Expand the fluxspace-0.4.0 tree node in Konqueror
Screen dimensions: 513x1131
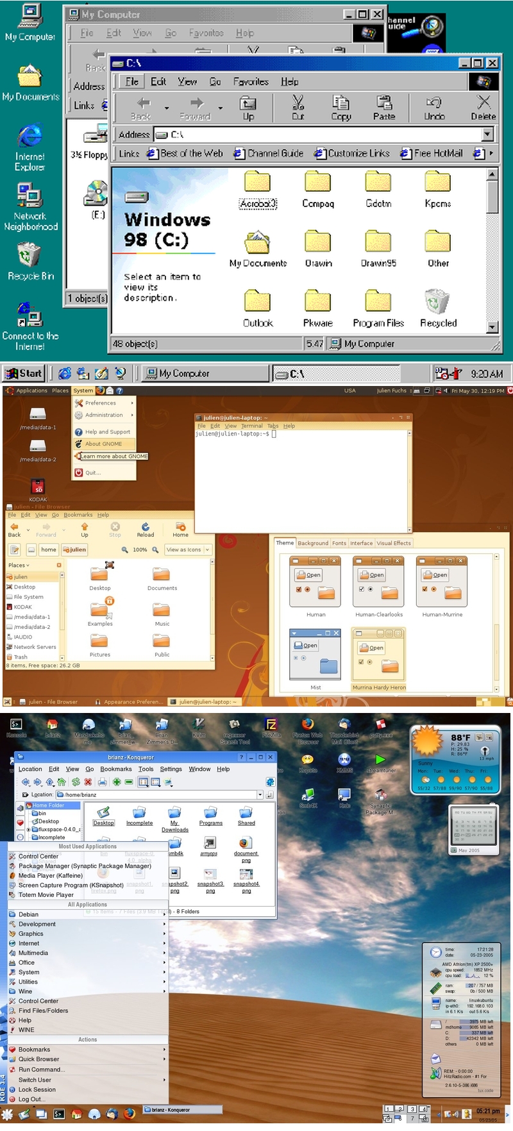pos(29,829)
